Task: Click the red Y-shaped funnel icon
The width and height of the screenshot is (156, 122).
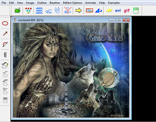Action: pos(68,10)
